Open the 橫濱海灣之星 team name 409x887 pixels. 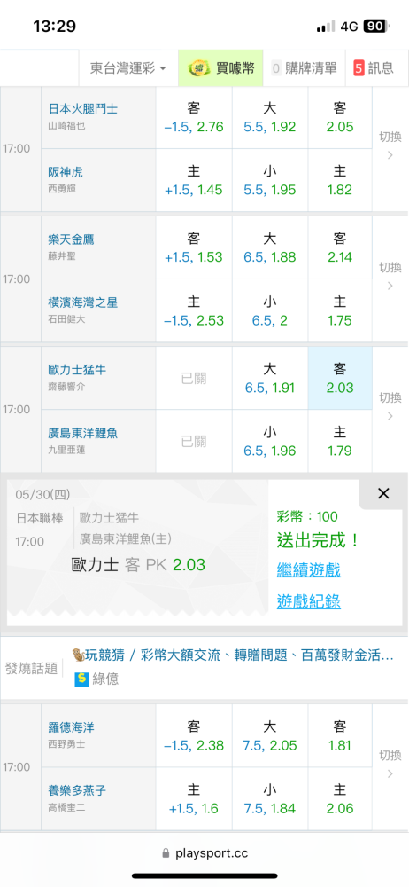(82, 302)
